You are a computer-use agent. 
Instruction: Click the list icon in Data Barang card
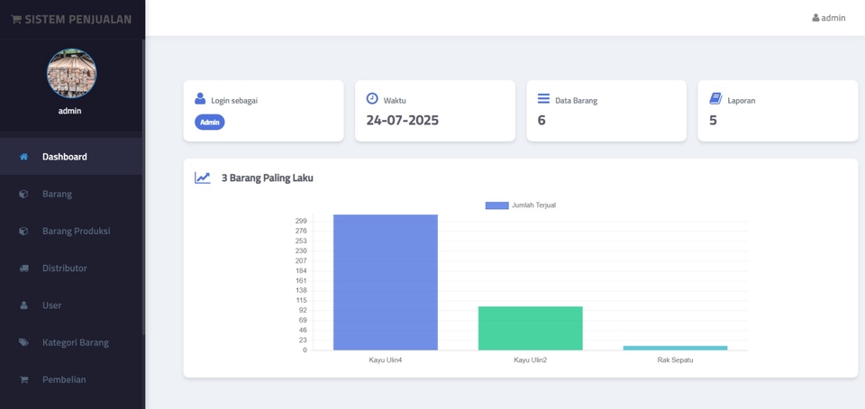pyautogui.click(x=543, y=98)
